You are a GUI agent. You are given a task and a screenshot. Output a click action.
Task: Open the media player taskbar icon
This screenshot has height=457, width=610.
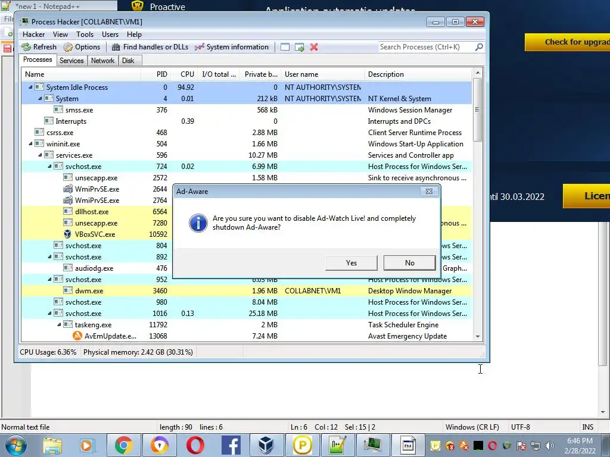[87, 445]
